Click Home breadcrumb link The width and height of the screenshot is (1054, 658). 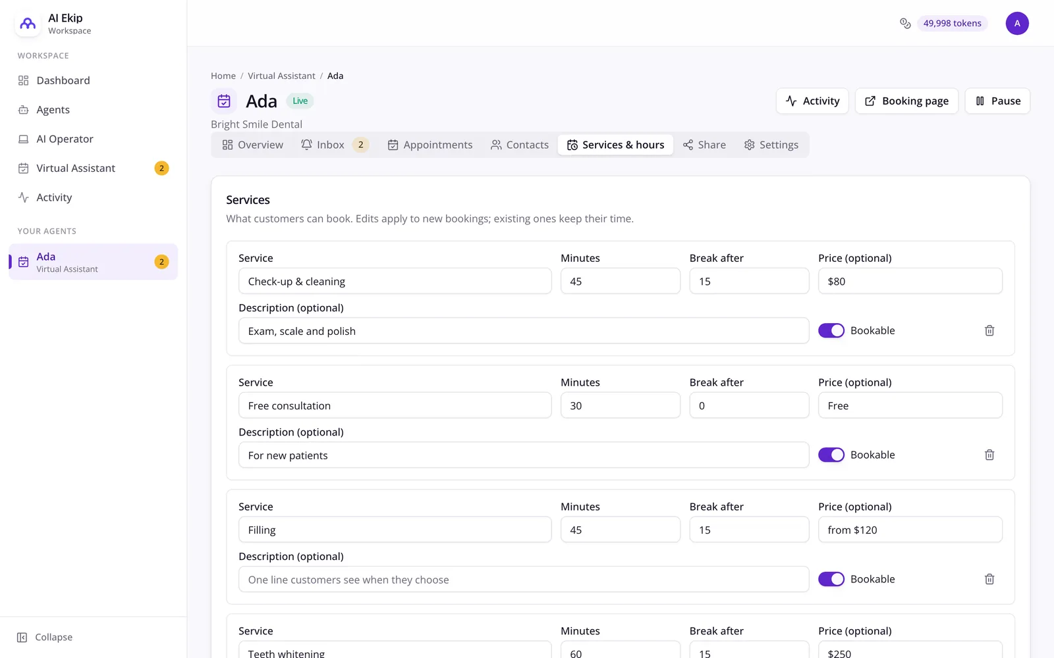coord(223,76)
